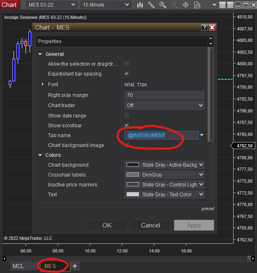Click the Tab name @INSTRUMENT field
Screen dimensions: 257x273
[161, 135]
